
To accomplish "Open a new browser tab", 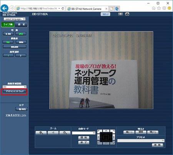I will (x=111, y=9).
